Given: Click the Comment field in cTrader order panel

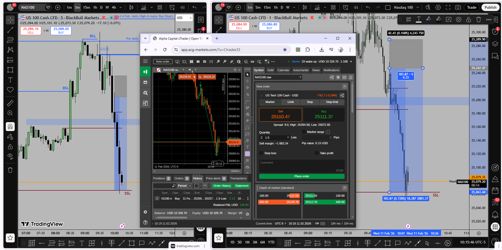Looking at the screenshot, I should (302, 166).
